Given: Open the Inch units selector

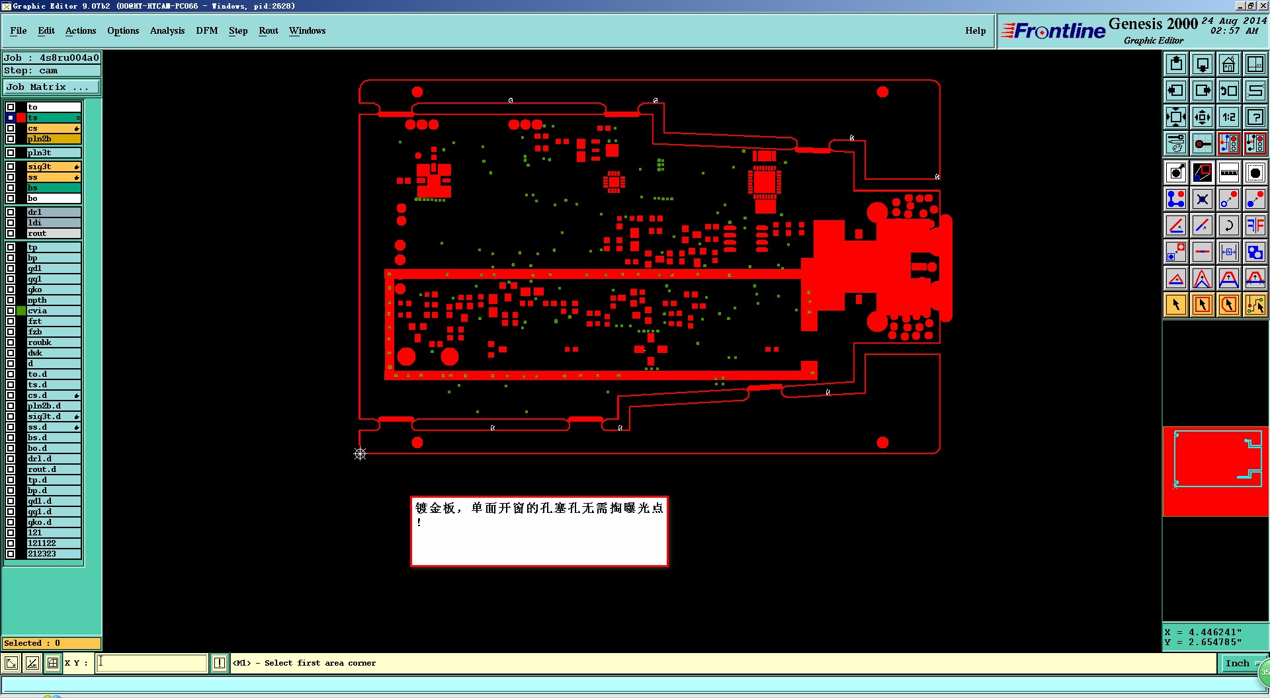Looking at the screenshot, I should pos(1237,663).
